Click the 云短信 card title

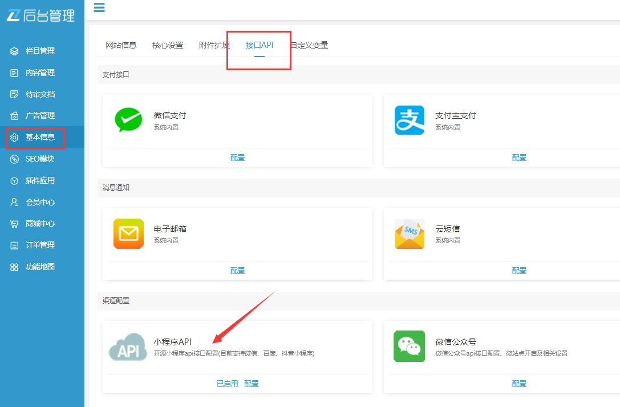click(448, 229)
